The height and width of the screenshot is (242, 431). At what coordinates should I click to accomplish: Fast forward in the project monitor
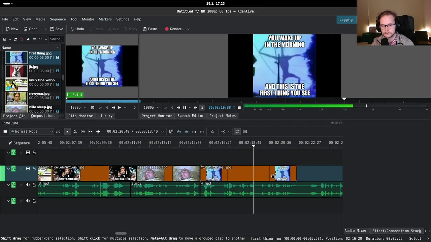point(195,108)
